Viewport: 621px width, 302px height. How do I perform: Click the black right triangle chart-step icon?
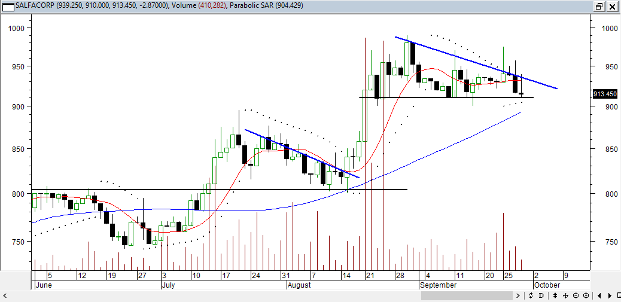click(x=610, y=295)
